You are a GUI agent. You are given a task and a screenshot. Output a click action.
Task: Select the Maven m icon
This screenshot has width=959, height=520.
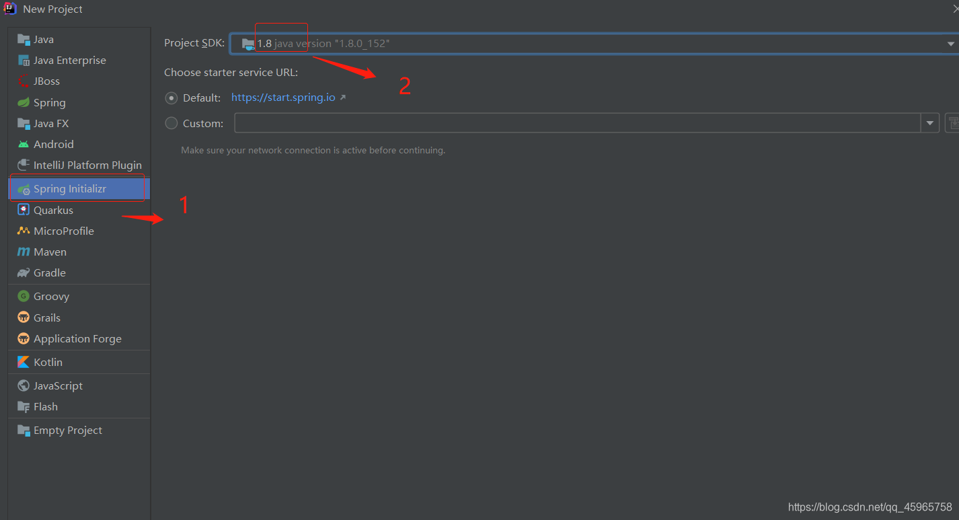pos(24,252)
